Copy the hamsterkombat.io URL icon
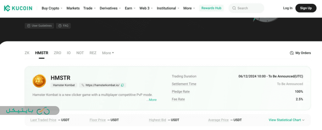Viewport: 322px width, 130px height. click(x=122, y=85)
